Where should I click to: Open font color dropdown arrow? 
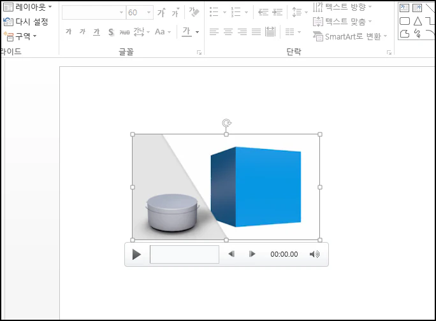coord(197,32)
